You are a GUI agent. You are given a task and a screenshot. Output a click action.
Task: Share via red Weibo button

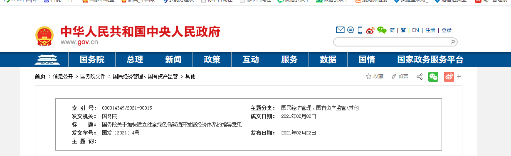point(449,77)
